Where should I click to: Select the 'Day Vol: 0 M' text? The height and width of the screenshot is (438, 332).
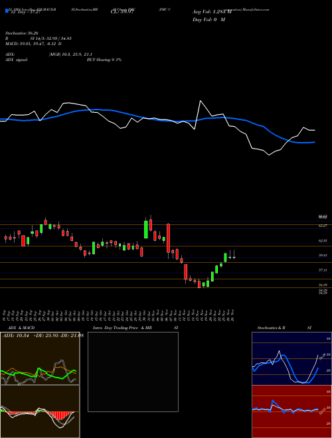click(x=208, y=20)
